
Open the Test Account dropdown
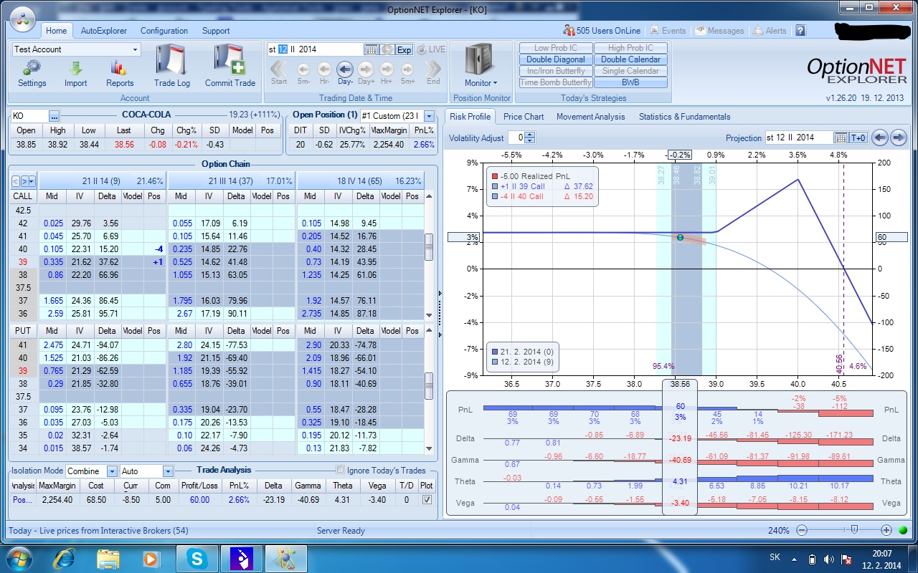click(x=136, y=49)
